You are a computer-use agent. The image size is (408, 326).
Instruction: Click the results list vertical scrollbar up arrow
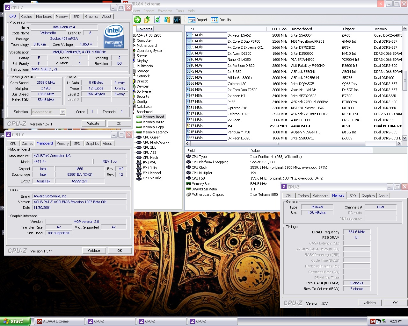(405, 29)
